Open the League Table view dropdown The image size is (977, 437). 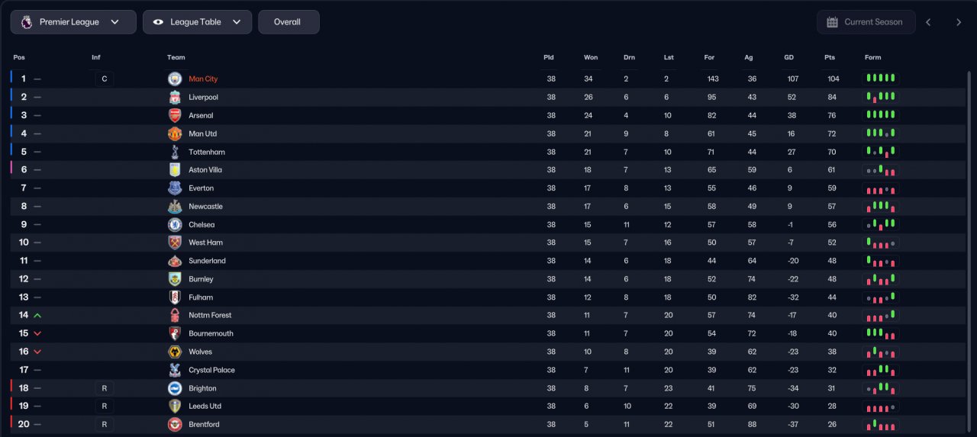[x=197, y=22]
